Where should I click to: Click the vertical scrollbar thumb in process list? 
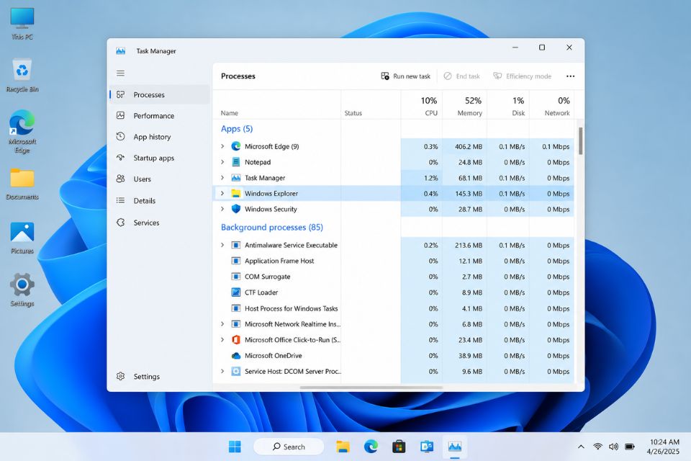click(x=580, y=140)
